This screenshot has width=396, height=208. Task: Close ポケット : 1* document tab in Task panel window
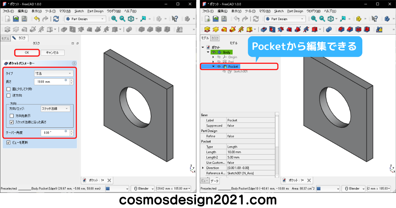tap(109, 180)
